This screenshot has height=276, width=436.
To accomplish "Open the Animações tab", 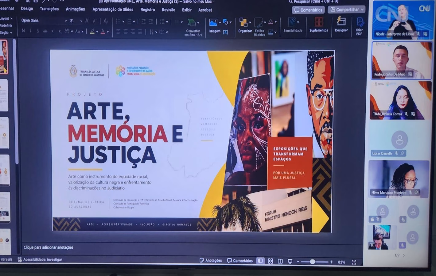I will click(x=75, y=9).
